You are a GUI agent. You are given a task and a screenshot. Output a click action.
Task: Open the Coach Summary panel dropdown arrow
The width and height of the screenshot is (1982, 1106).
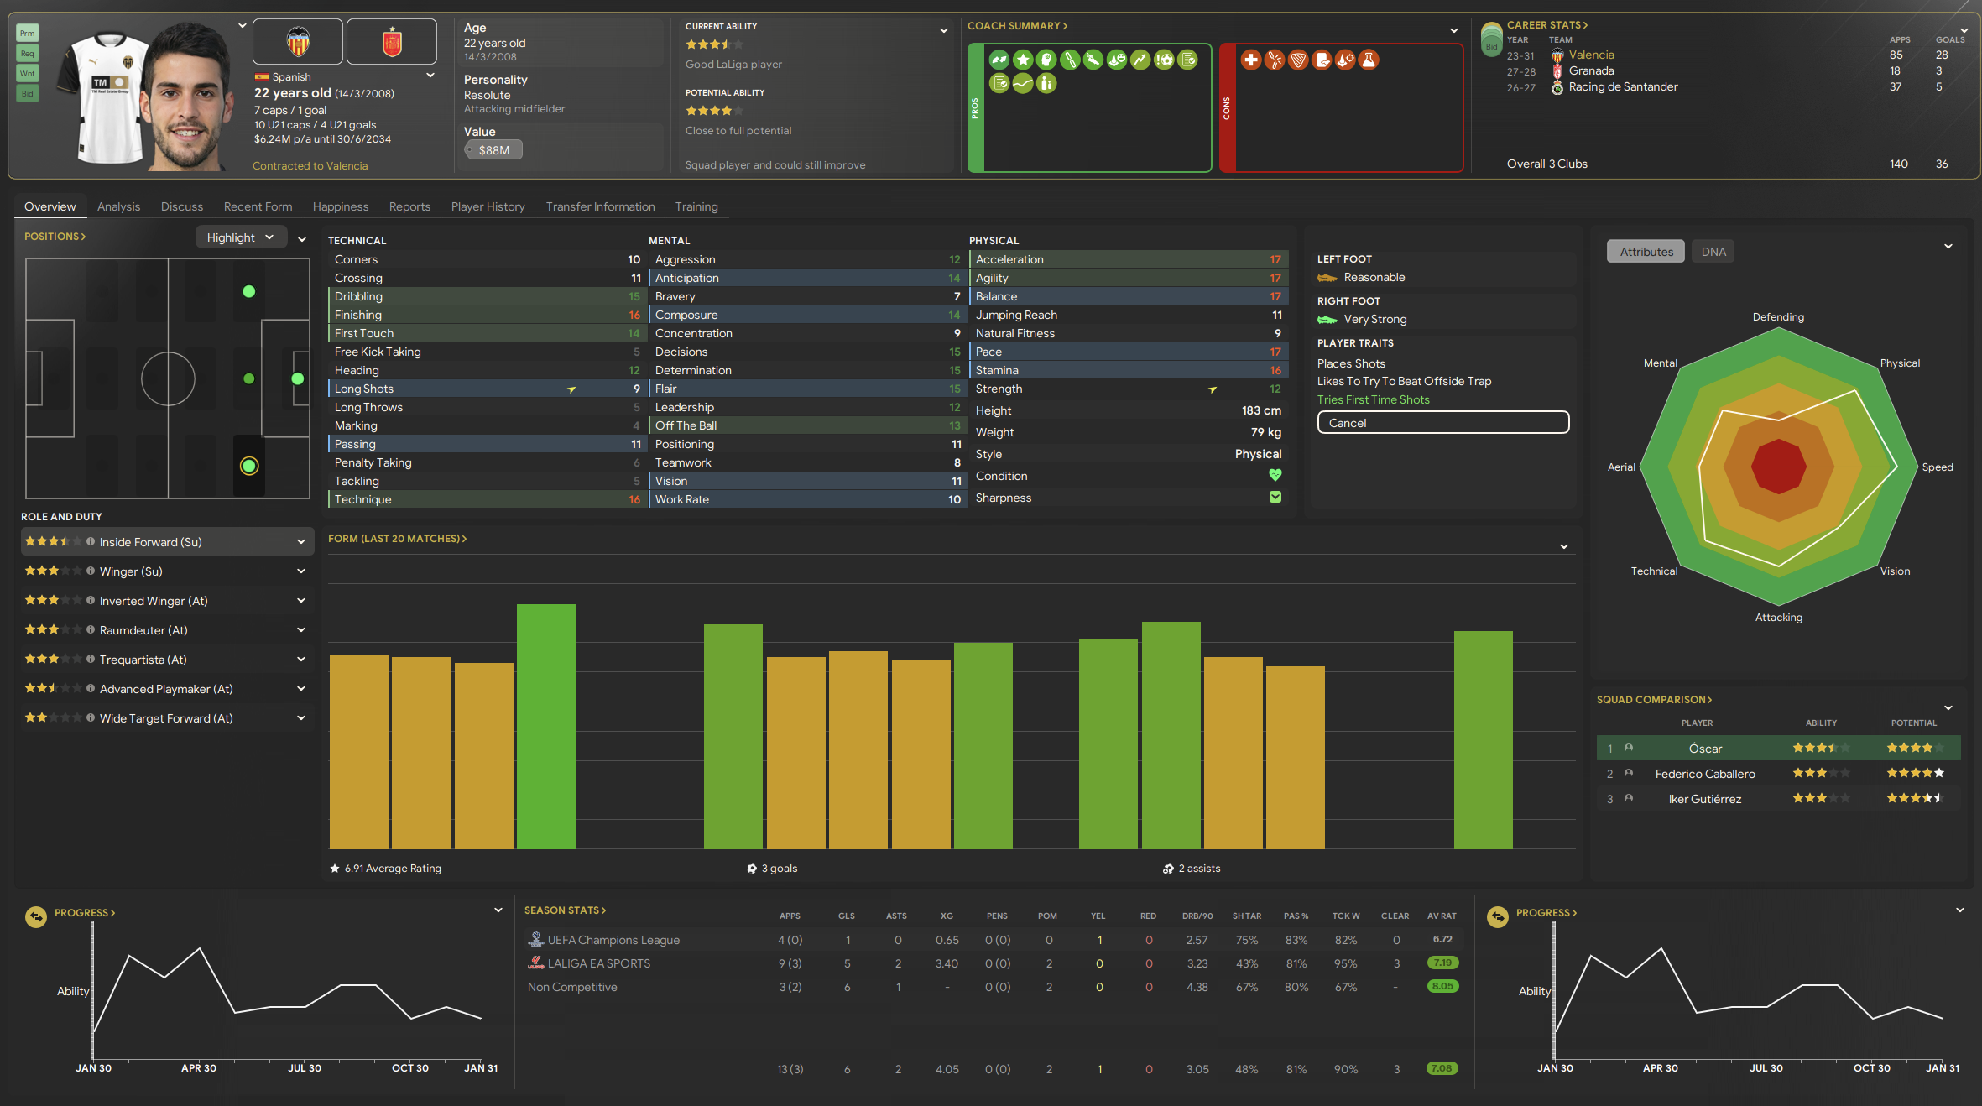pyautogui.click(x=1454, y=30)
